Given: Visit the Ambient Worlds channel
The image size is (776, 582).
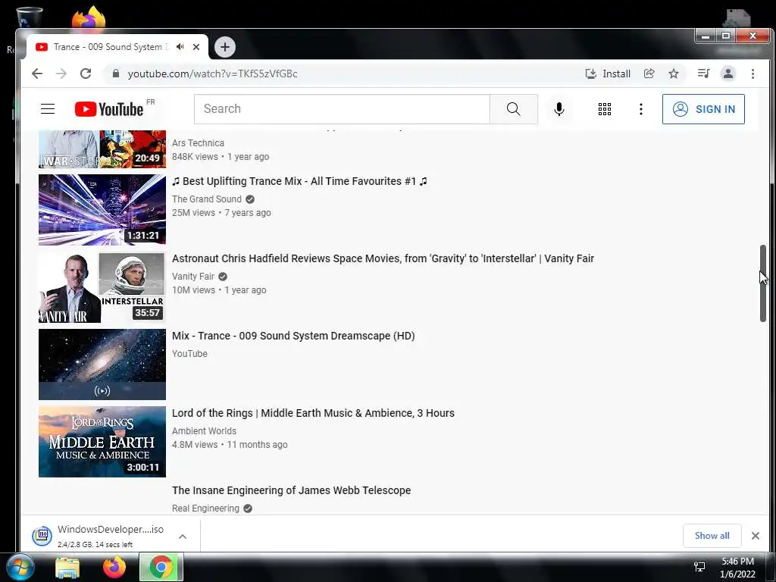Looking at the screenshot, I should pyautogui.click(x=205, y=430).
